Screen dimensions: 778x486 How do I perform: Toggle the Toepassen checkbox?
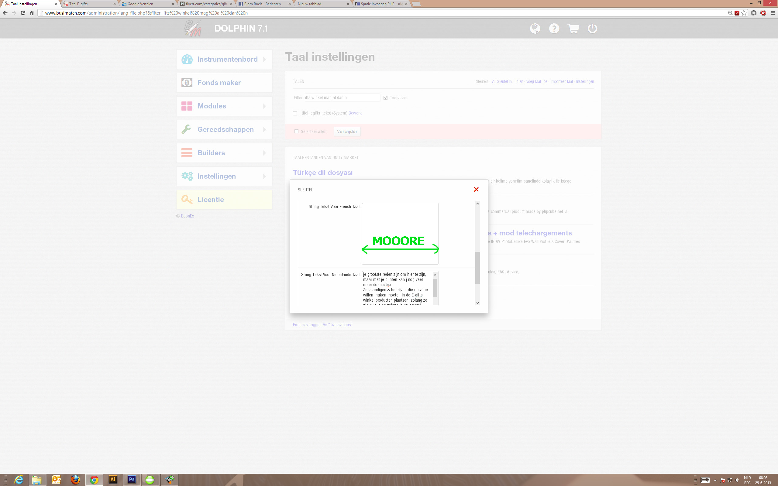(385, 98)
